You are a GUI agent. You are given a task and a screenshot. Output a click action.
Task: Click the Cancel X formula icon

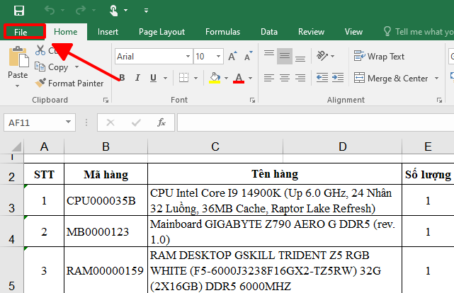110,122
